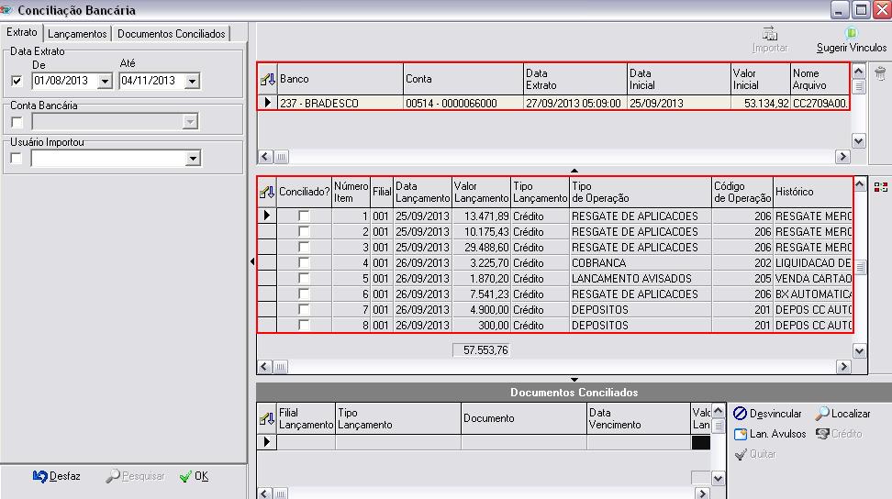This screenshot has width=892, height=499.
Task: Expand the Usuário Importou dropdown
Action: pyautogui.click(x=192, y=159)
